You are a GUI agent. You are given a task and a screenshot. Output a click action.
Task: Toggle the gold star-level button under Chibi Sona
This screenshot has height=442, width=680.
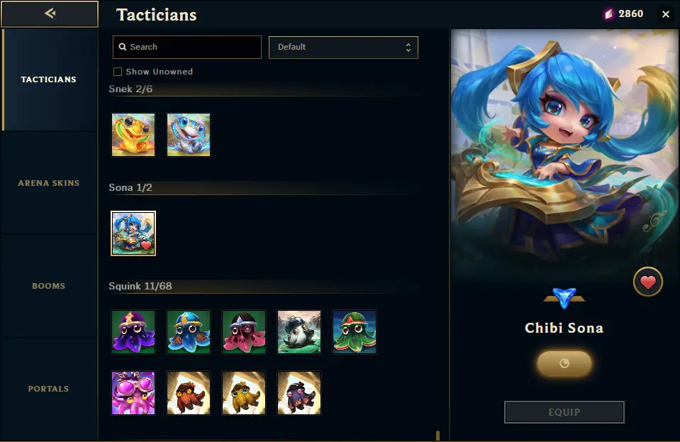click(x=564, y=363)
